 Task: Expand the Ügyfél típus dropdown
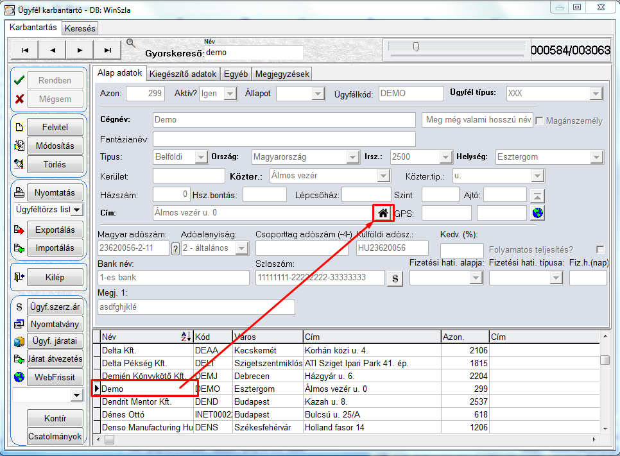(x=596, y=94)
